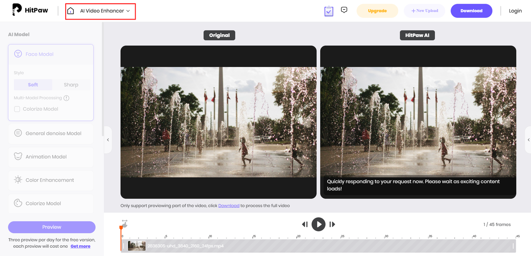This screenshot has height=256, width=531.
Task: Open the Get more link
Action: coord(80,246)
